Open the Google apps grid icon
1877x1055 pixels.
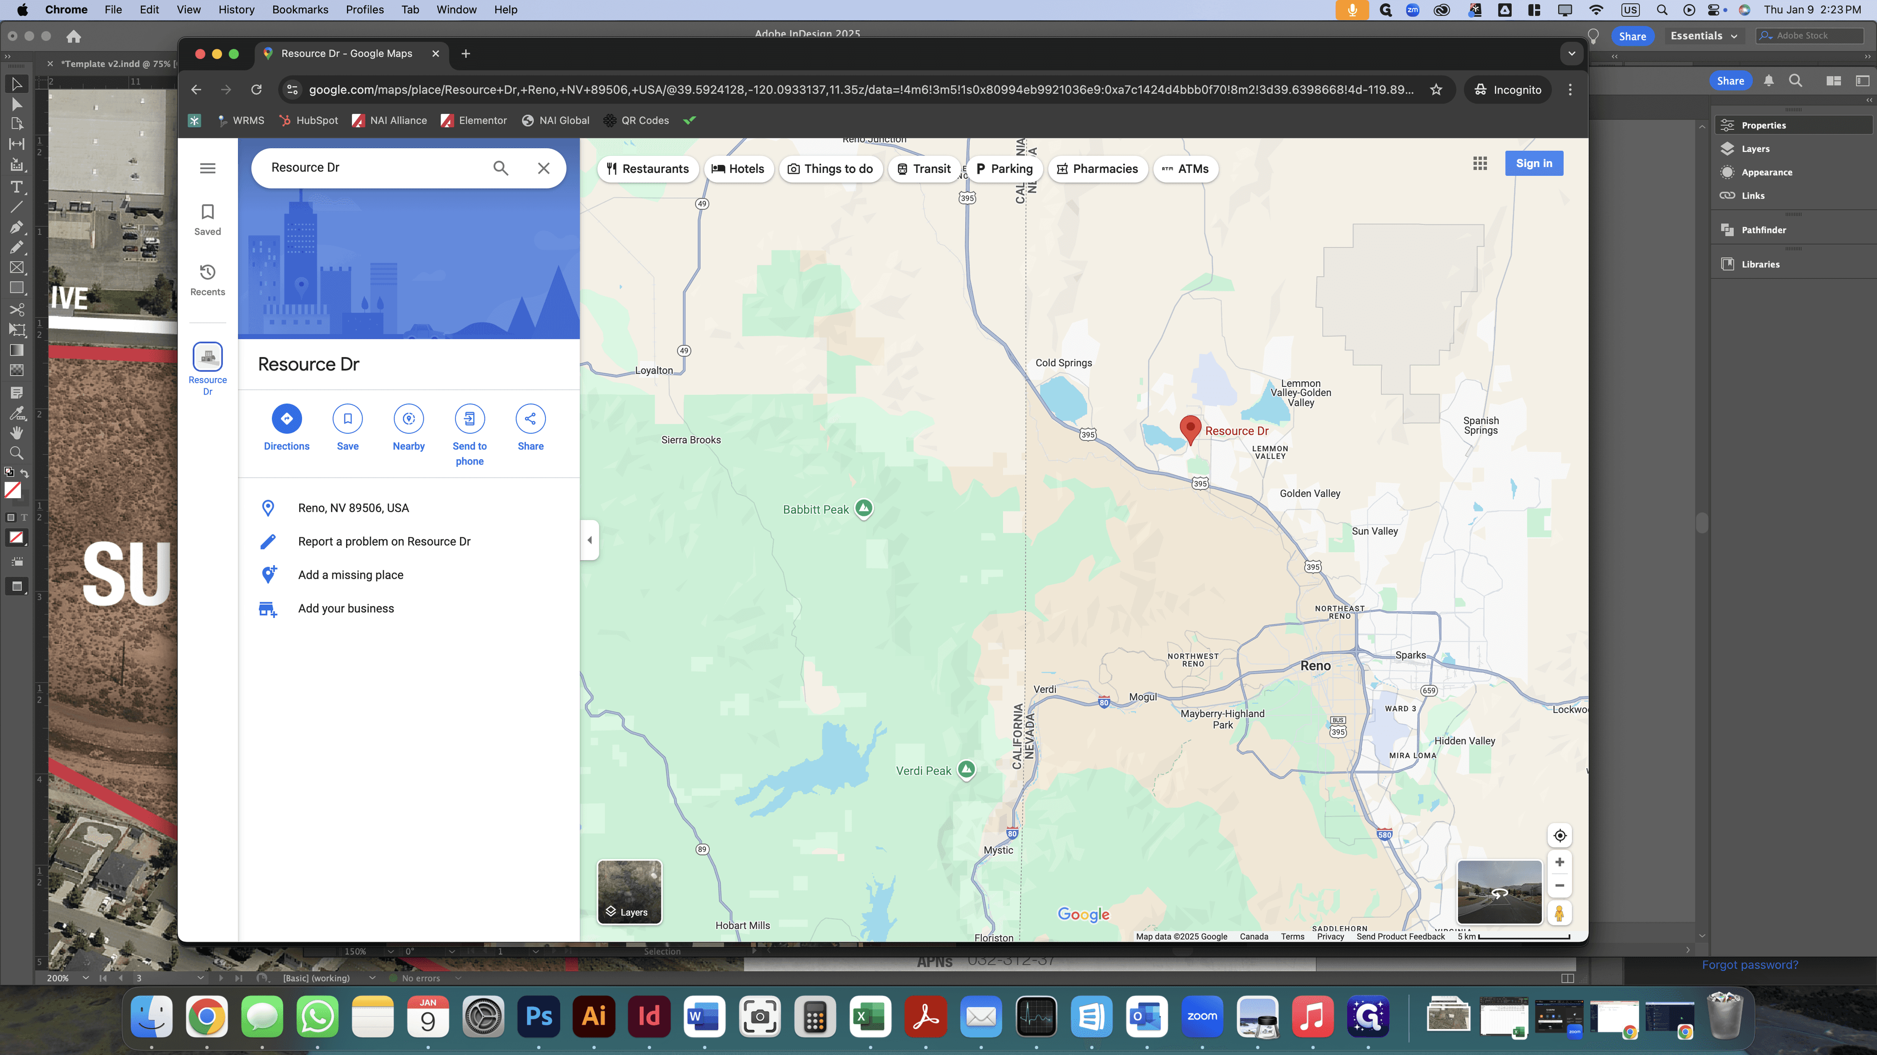point(1480,164)
